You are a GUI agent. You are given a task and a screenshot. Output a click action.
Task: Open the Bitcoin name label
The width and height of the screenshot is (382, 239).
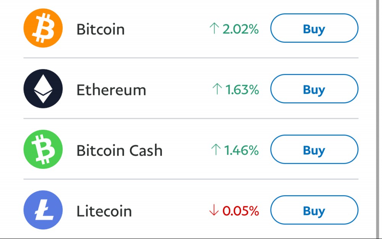click(100, 29)
